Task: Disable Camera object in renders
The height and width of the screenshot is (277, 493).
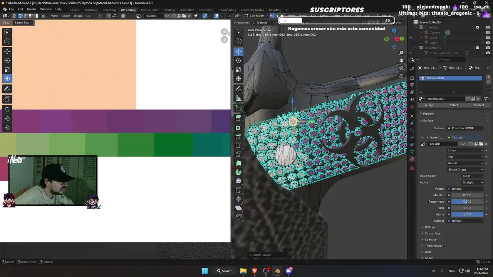Action: click(x=488, y=33)
